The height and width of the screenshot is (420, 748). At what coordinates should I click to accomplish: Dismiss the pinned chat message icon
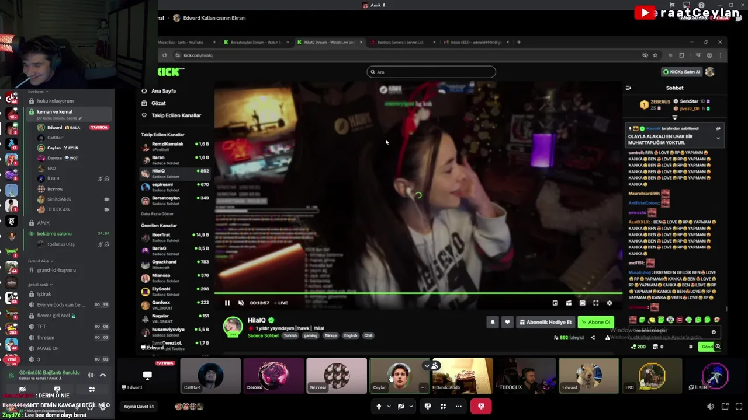click(718, 128)
